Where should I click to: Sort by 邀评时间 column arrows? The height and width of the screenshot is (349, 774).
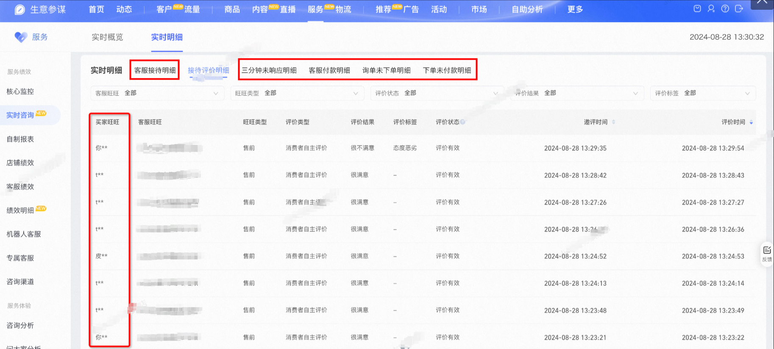pos(613,122)
